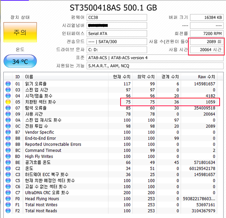The width and height of the screenshot is (226, 218).
Task: Click the blue status icon for Vendor Specific
Action: click(x=8, y=132)
